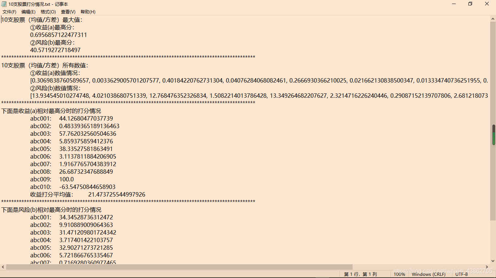The width and height of the screenshot is (496, 278).
Task: Click the value 0.6956857122477311
Action: pyautogui.click(x=58, y=35)
